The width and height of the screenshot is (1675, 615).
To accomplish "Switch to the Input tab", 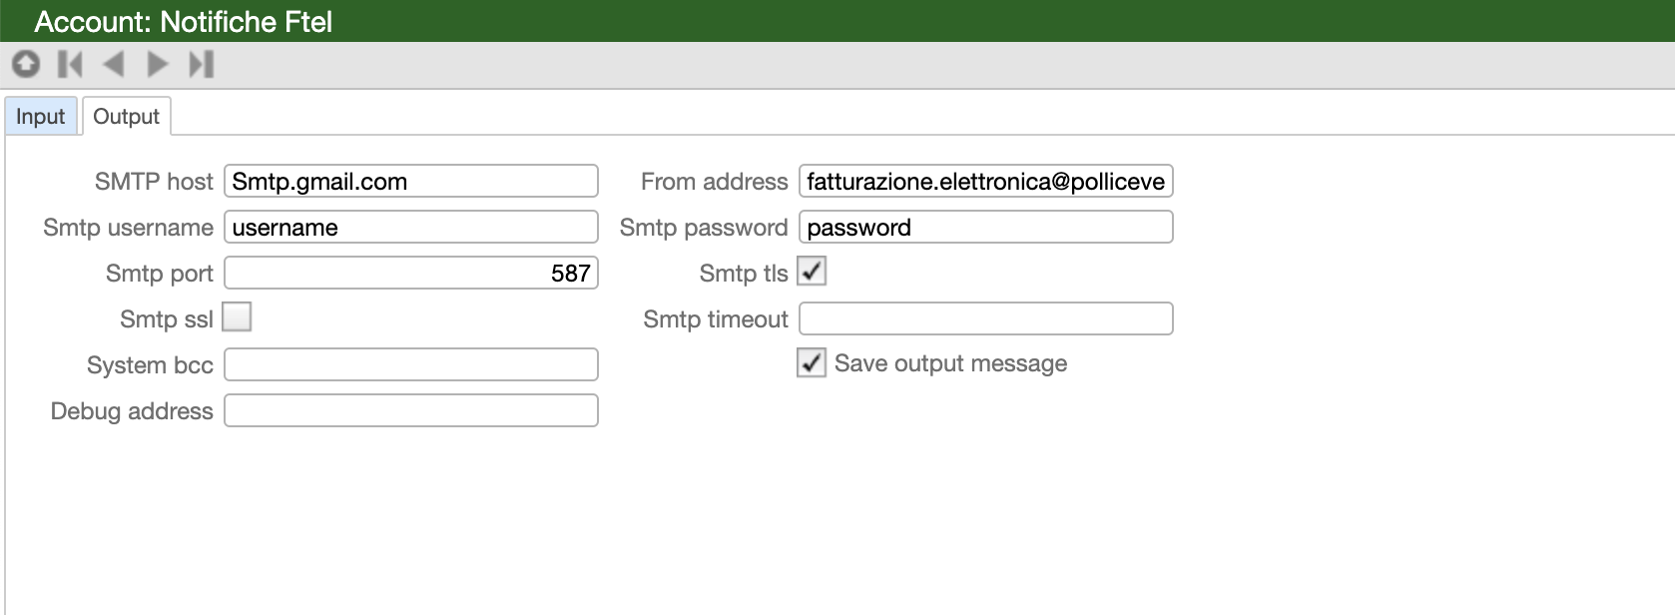I will point(41,116).
